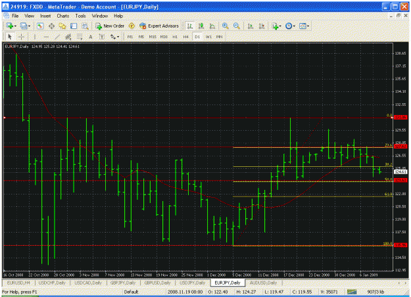Image resolution: width=411 pixels, height=297 pixels.
Task: Expand the Profiles dropdown arrow
Action: 29,26
